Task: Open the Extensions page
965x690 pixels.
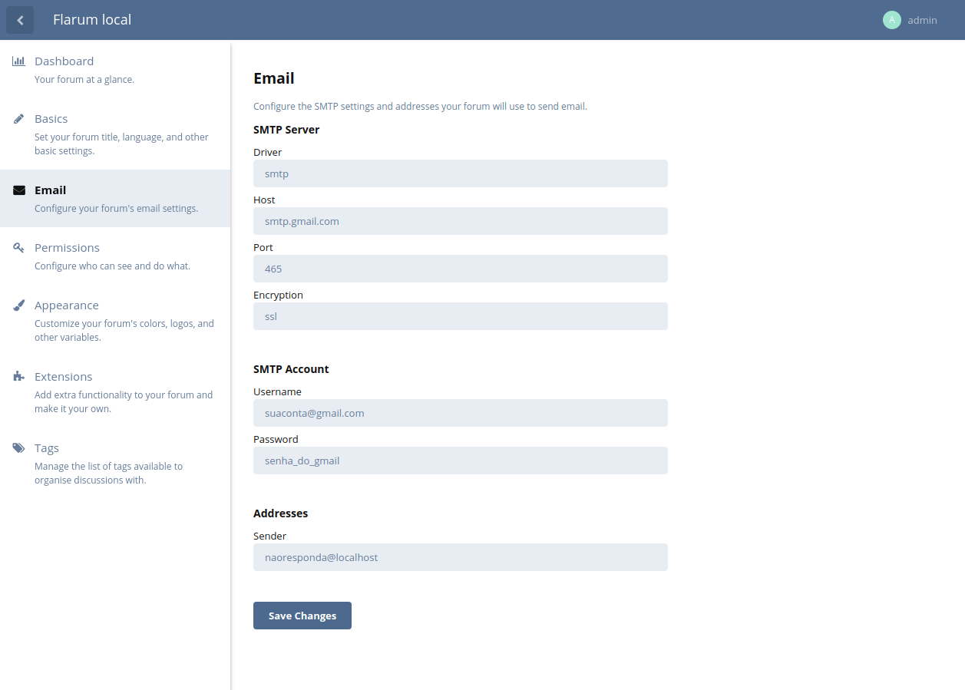Action: click(115, 392)
